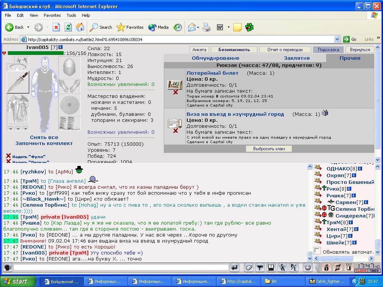Switch to the БК folder taskbar button
Screen dimensions: 383x287
coord(282,281)
